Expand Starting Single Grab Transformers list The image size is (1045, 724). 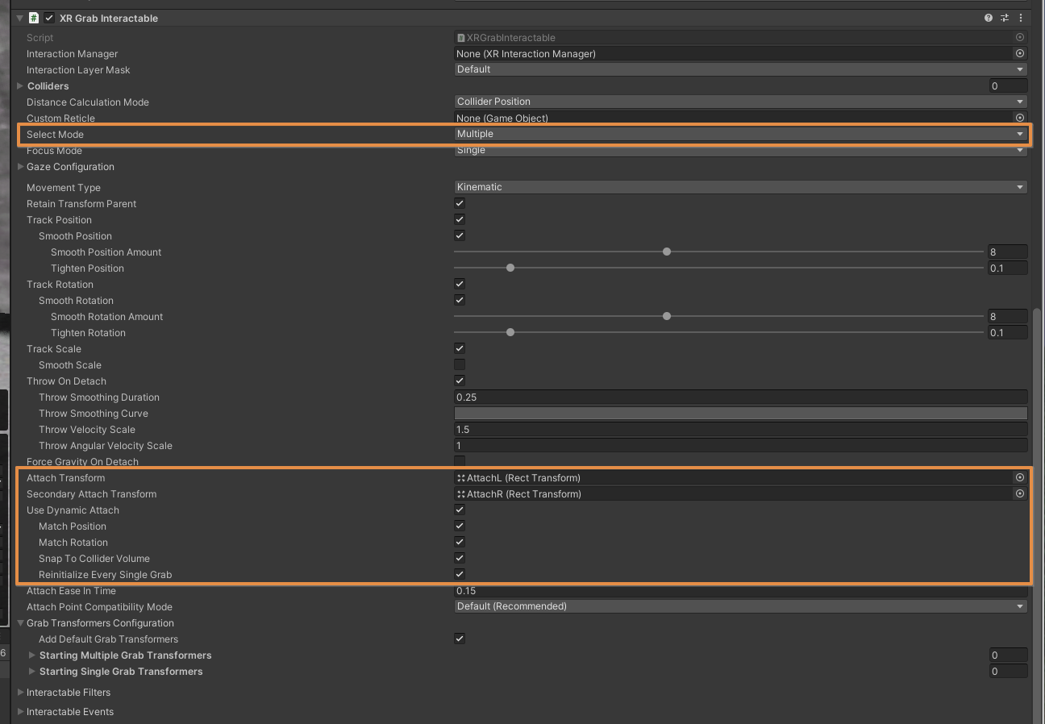32,671
